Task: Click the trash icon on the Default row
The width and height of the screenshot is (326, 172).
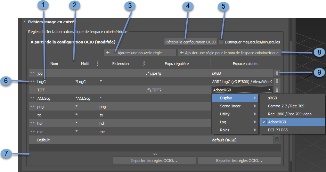Action: [277, 140]
